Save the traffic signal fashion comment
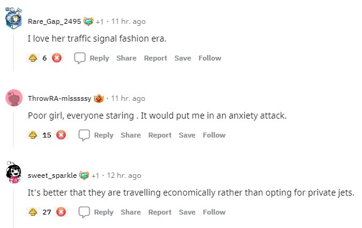This screenshot has width=362, height=228. click(x=183, y=58)
